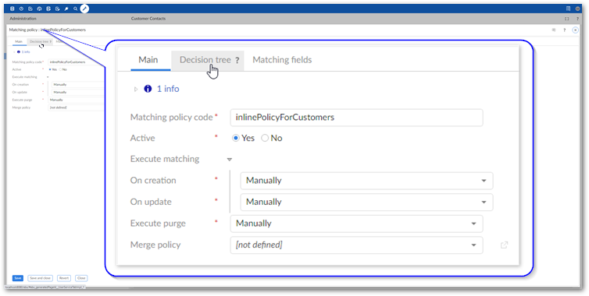Screen dimensions: 589x296
Task: Open user avatar menu at top right
Action: tap(578, 9)
